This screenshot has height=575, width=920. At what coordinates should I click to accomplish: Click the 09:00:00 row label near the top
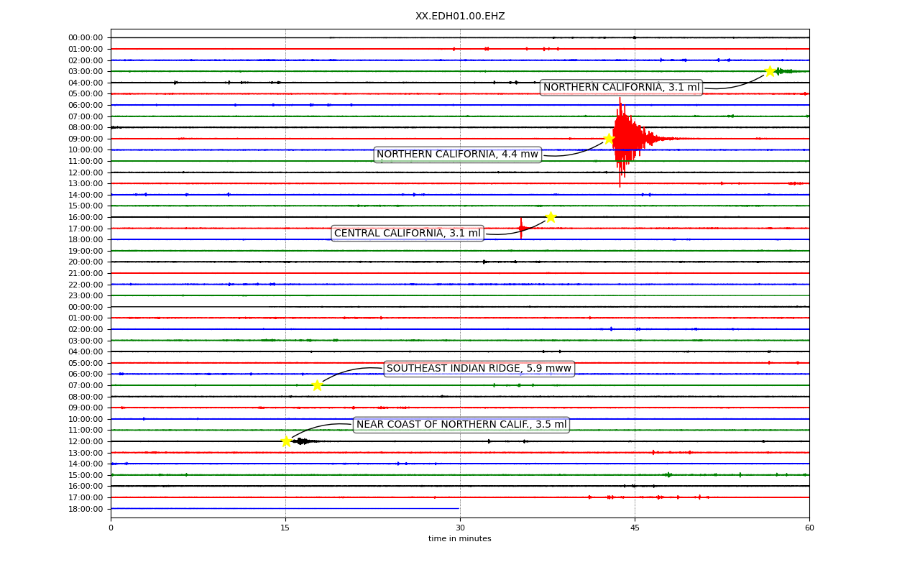click(86, 139)
